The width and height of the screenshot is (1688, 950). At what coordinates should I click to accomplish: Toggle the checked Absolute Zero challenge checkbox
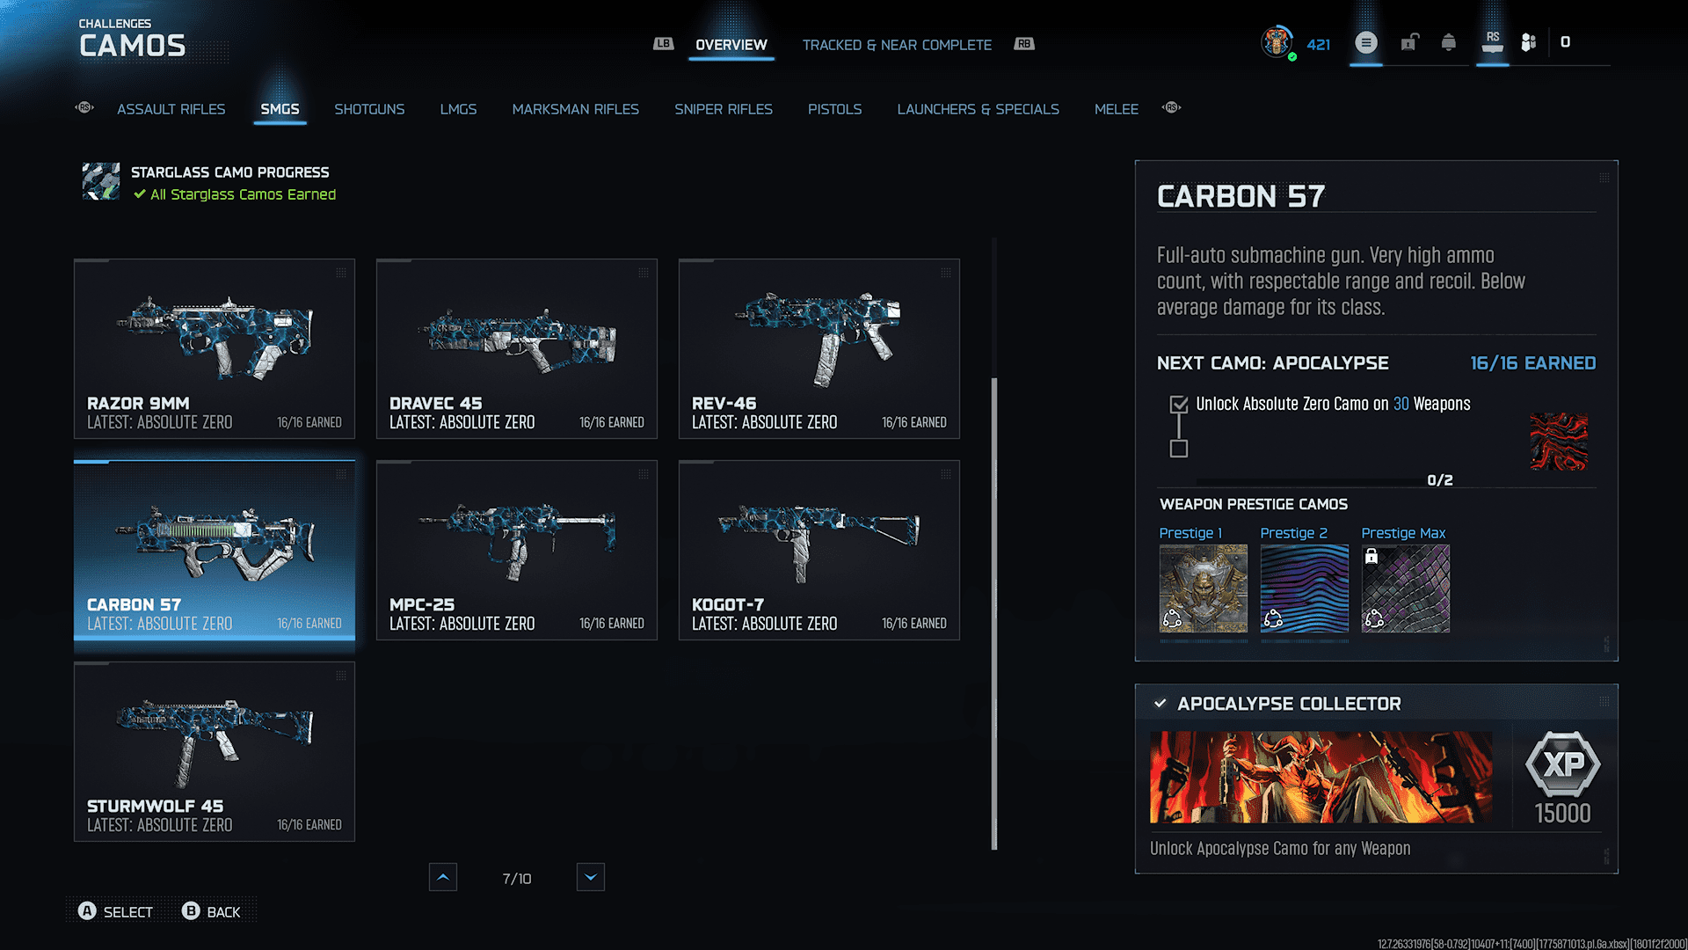pos(1179,405)
